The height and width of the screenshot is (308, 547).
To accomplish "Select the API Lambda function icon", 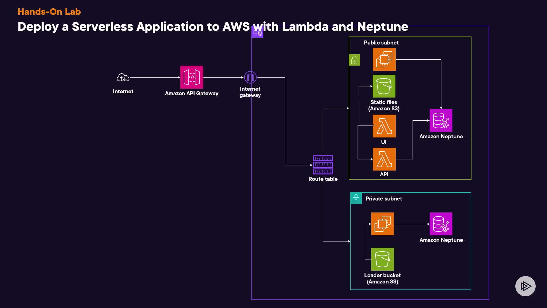I will 384,159.
